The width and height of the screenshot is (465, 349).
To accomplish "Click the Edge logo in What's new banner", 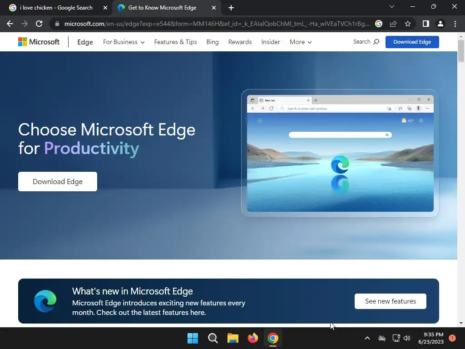I will [45, 301].
